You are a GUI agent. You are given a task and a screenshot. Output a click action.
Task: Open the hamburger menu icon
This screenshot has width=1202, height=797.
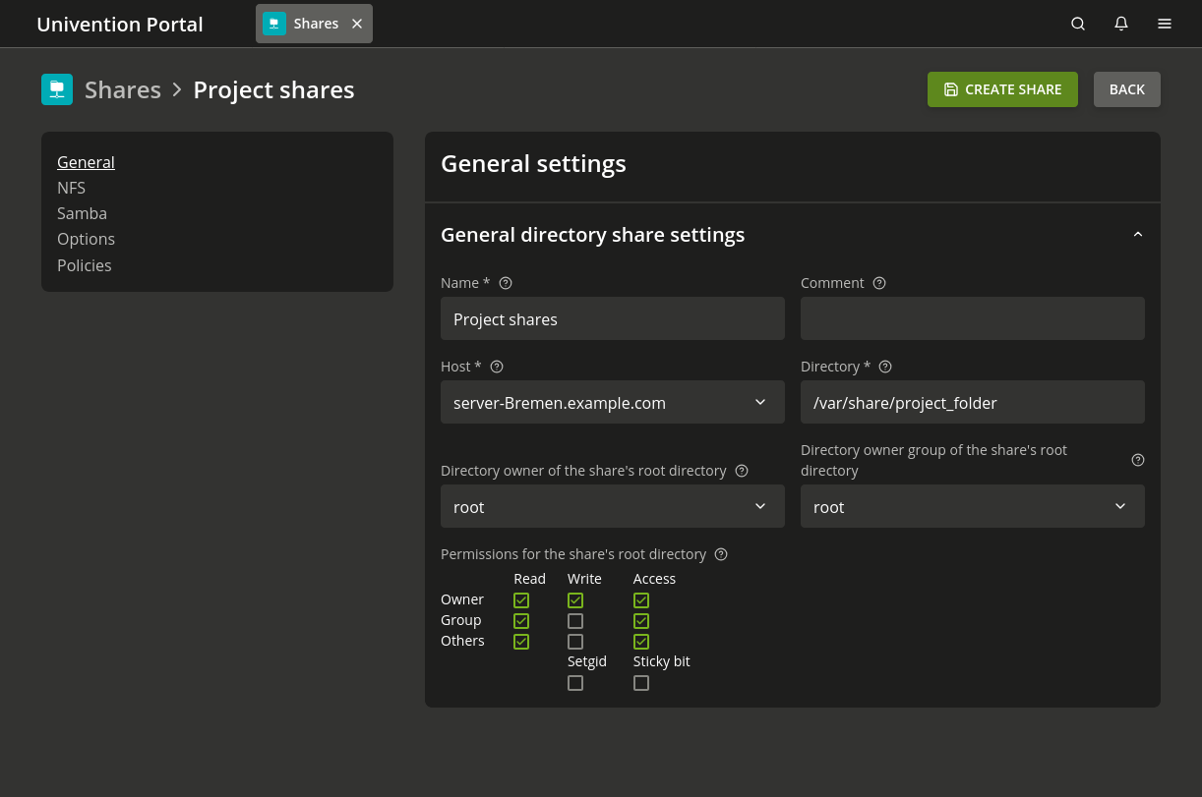[x=1165, y=24]
